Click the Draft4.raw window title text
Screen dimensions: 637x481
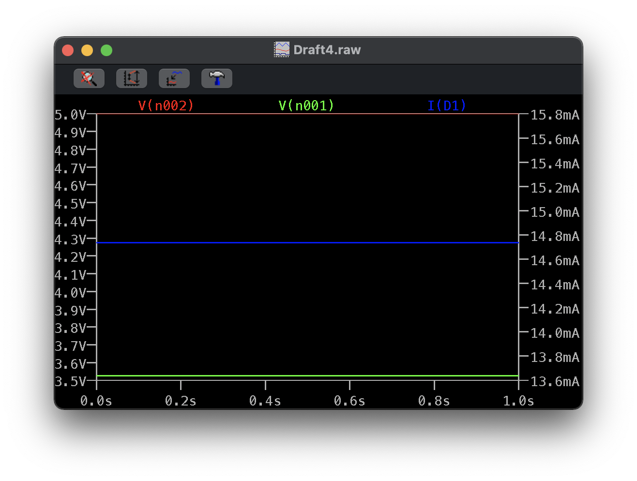tap(327, 50)
